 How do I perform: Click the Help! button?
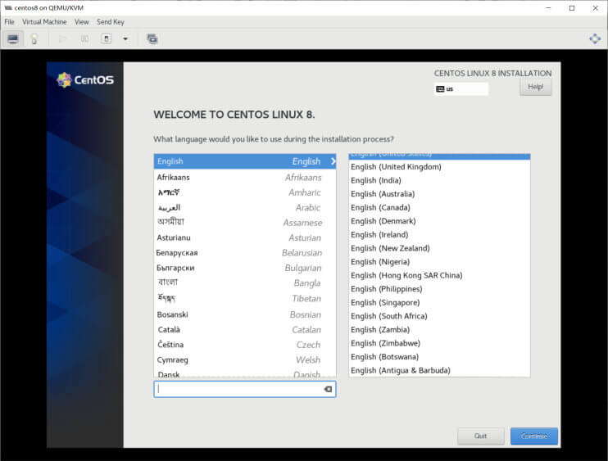(536, 87)
